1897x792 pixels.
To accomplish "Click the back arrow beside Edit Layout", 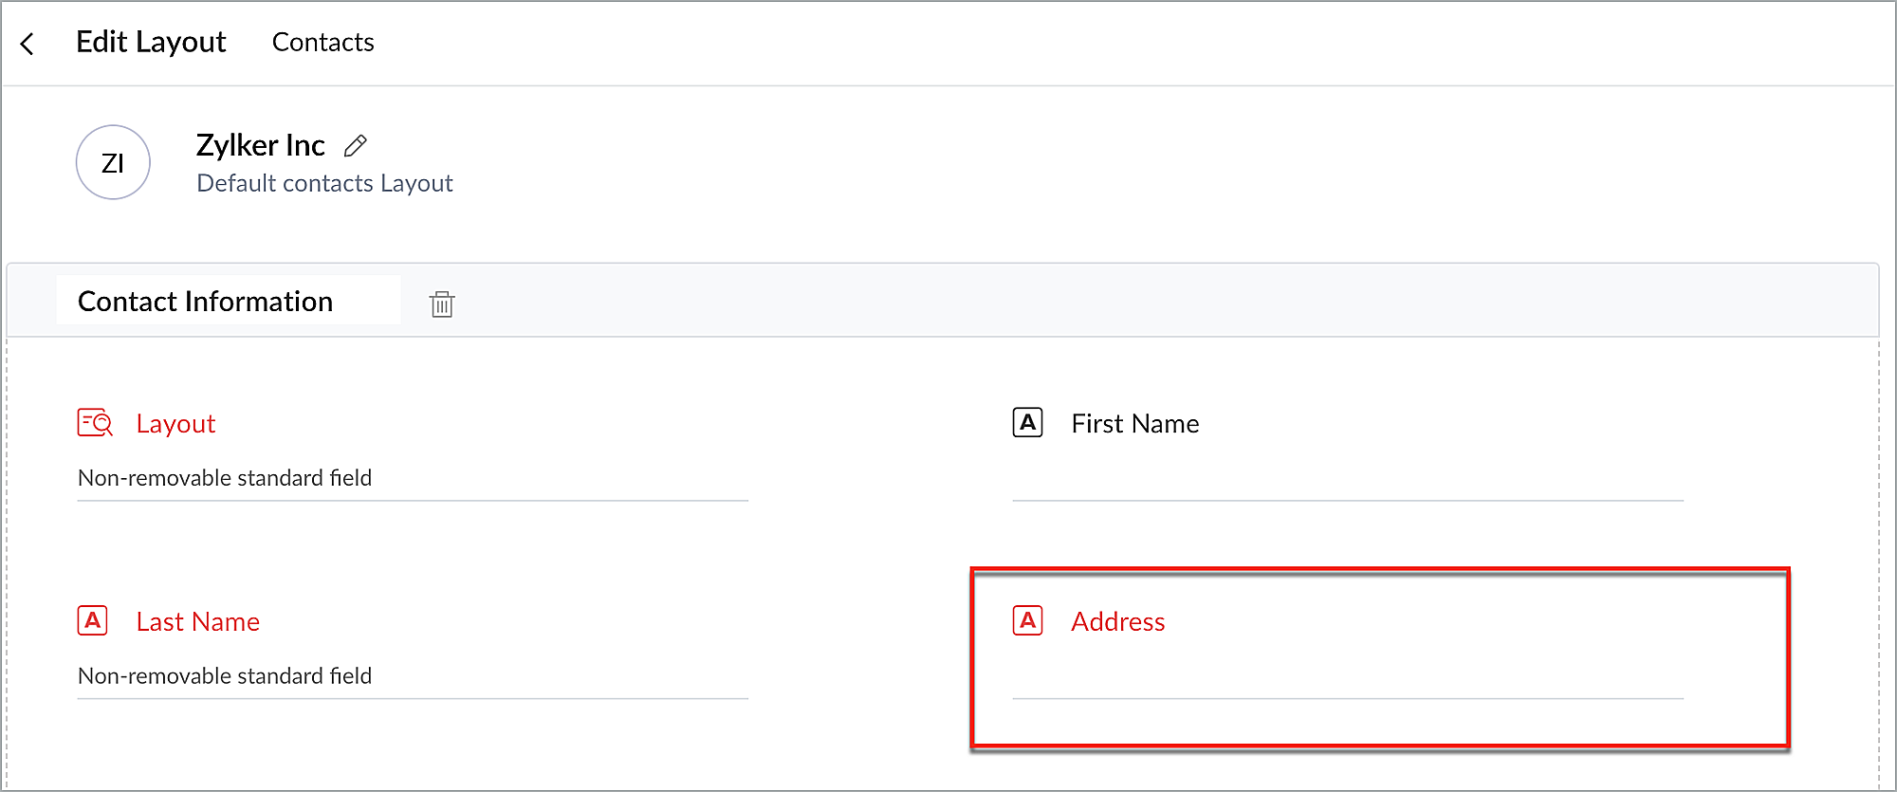I will (x=28, y=44).
